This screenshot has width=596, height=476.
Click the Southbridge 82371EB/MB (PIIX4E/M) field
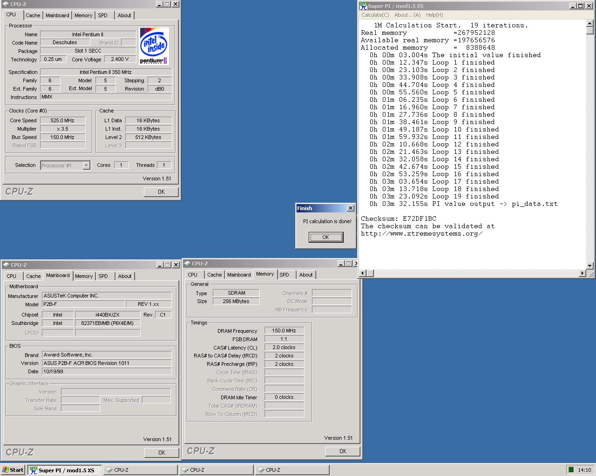[107, 323]
